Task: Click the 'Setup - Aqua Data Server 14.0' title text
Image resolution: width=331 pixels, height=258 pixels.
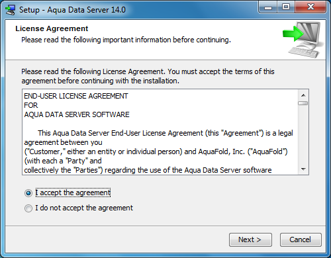Action: pos(72,10)
